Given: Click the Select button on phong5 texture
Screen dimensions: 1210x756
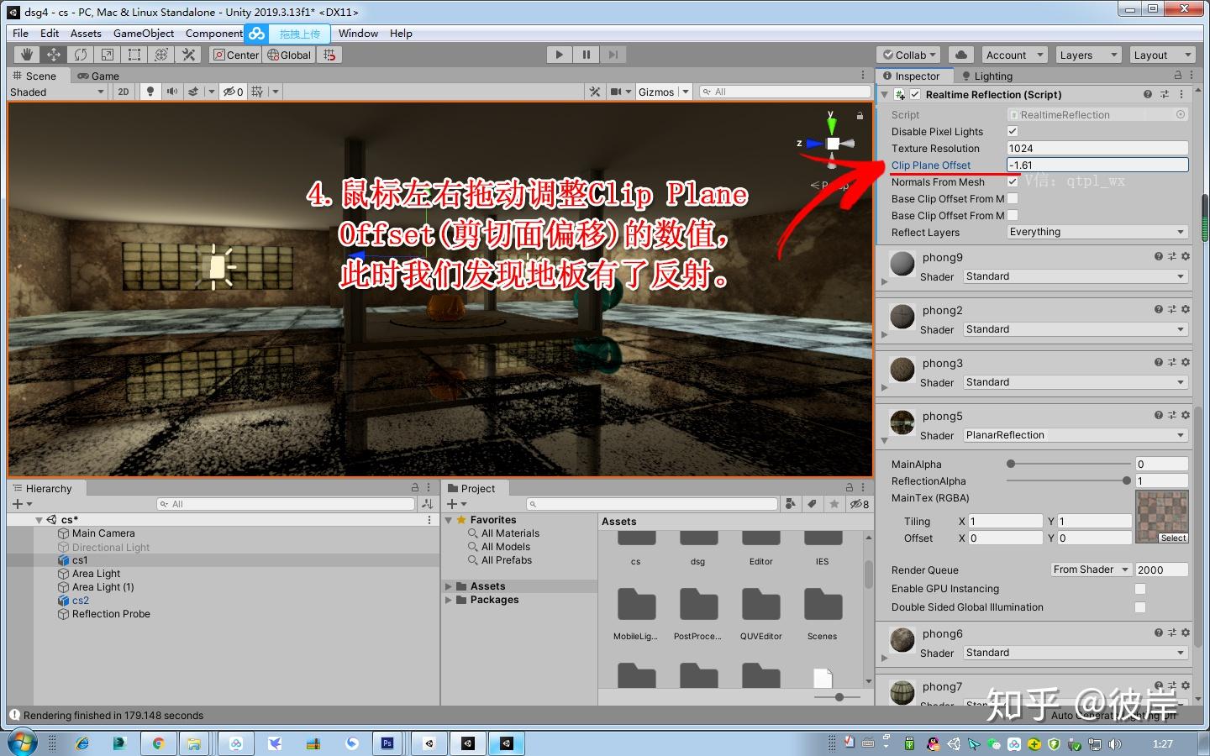Looking at the screenshot, I should click(1172, 538).
